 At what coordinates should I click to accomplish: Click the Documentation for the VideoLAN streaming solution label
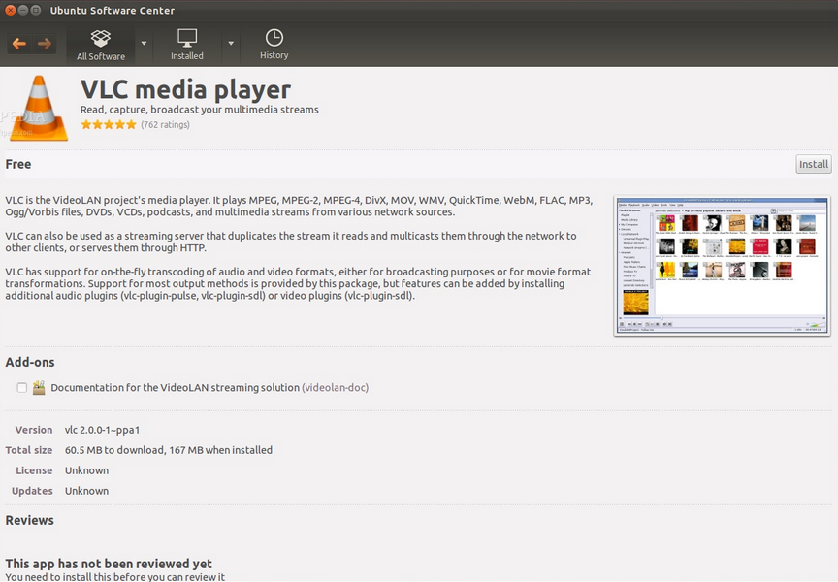(x=176, y=387)
